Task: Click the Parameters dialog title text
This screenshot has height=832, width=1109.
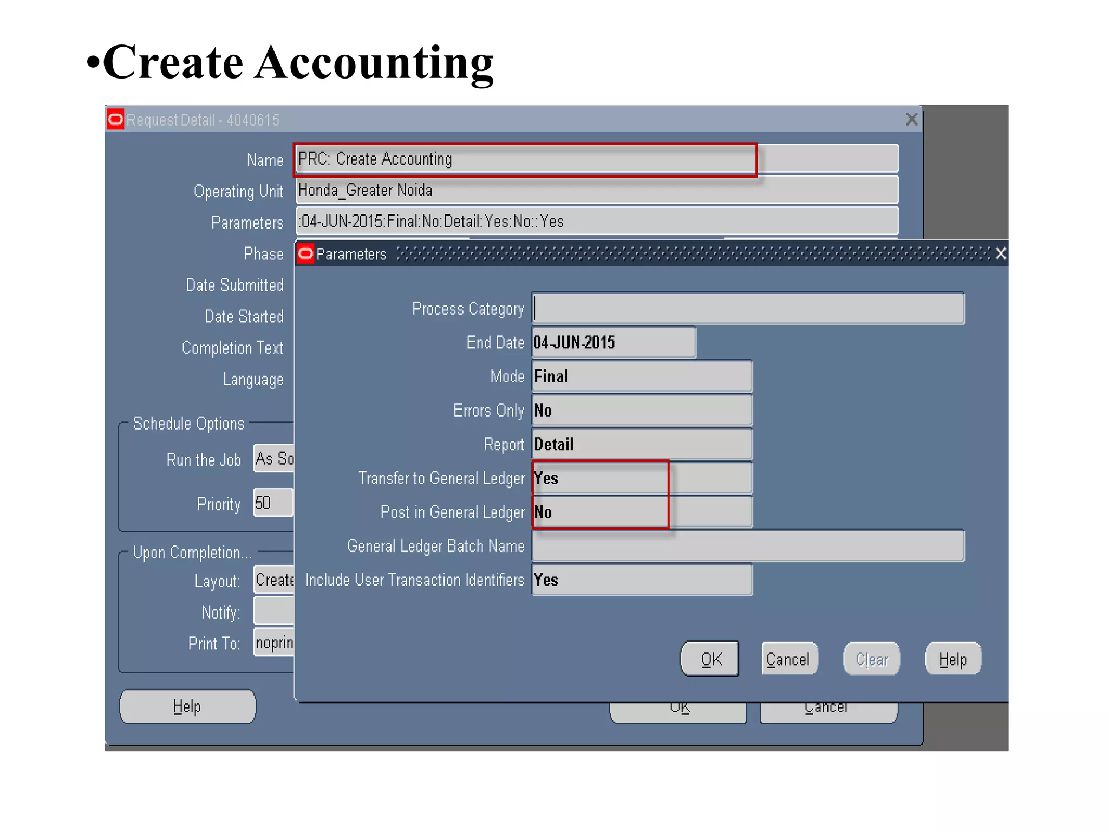Action: [351, 254]
